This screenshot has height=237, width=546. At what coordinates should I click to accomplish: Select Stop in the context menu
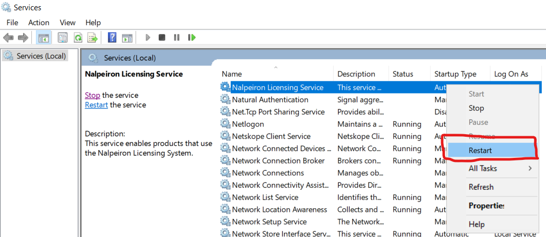pyautogui.click(x=476, y=108)
